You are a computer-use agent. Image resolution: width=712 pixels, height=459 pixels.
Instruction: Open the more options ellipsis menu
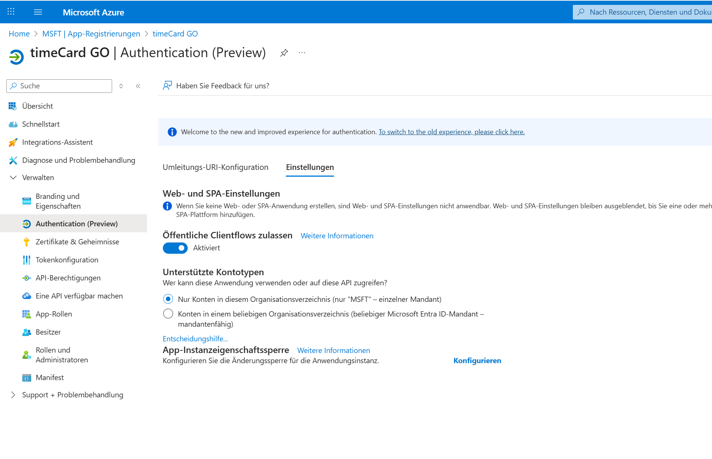coord(302,53)
